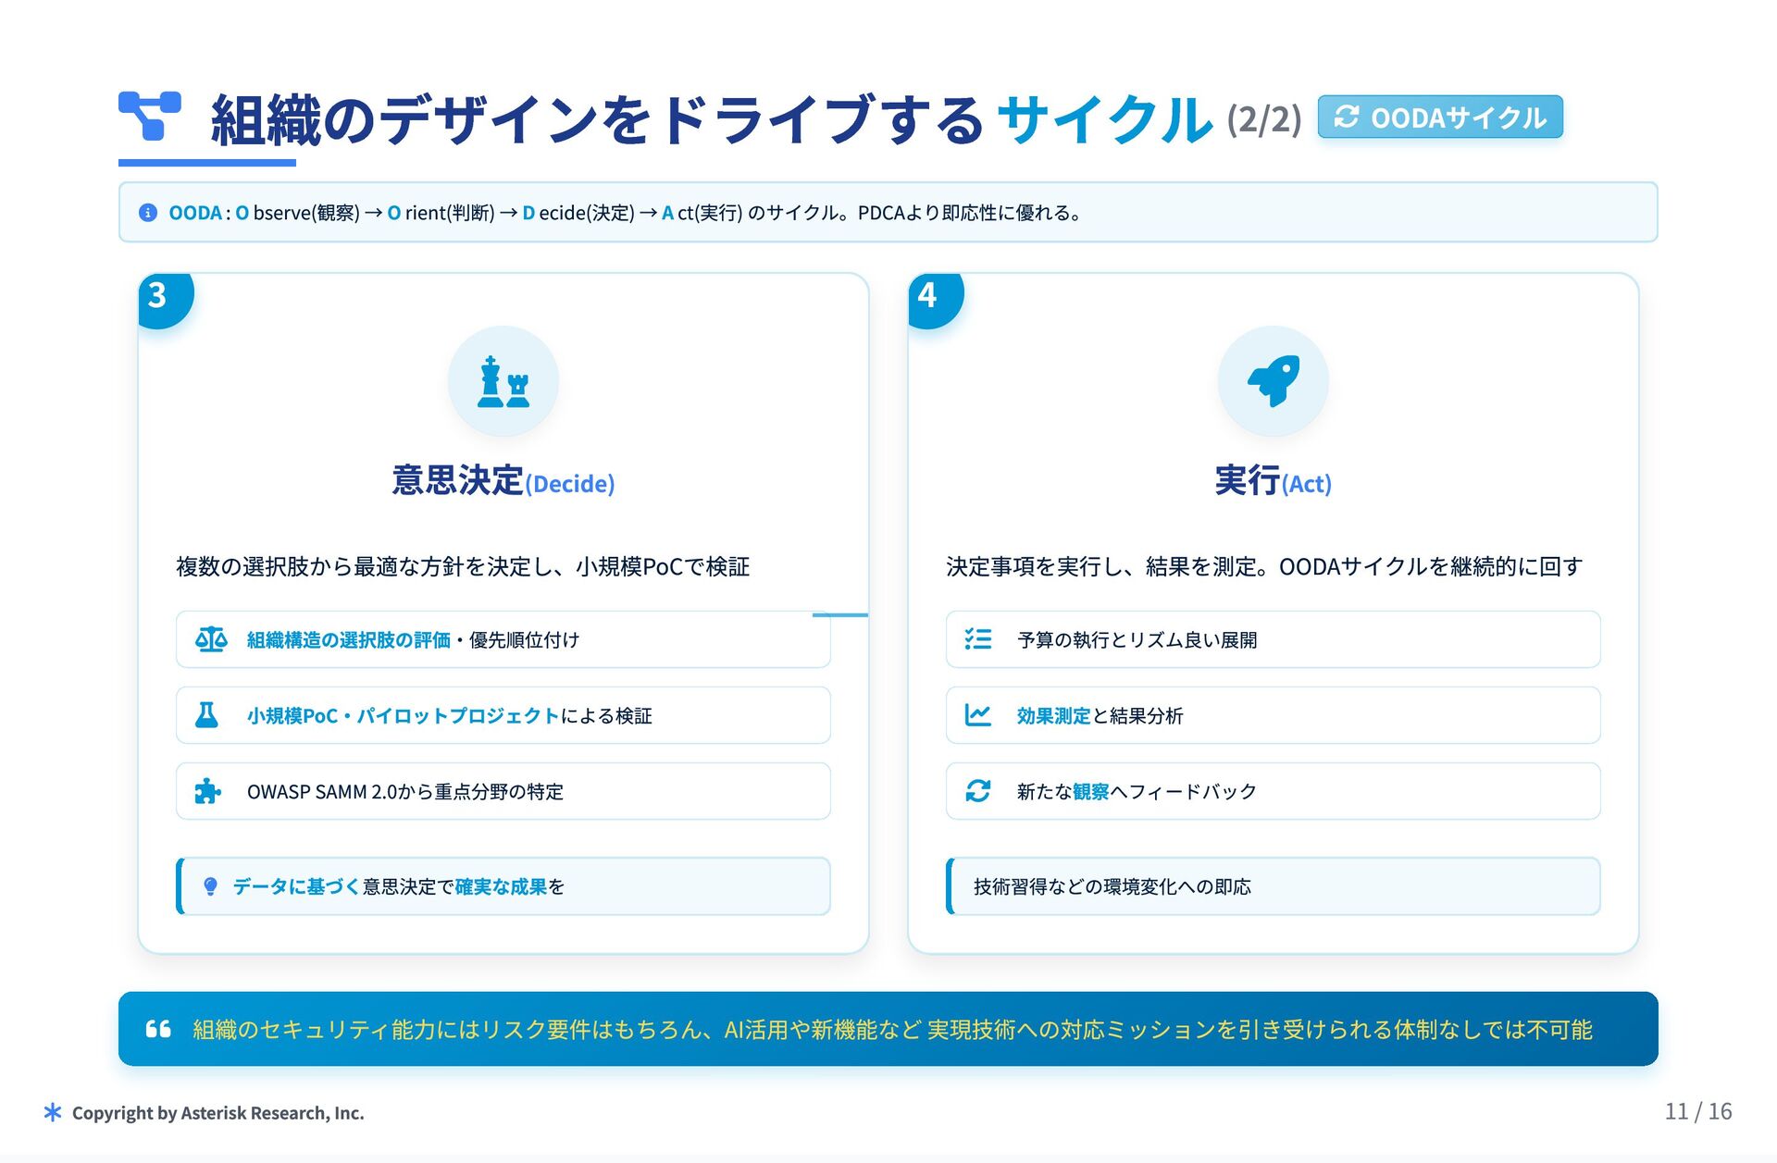Click the asterisk logo in the copyright footer
This screenshot has width=1777, height=1163.
click(53, 1112)
